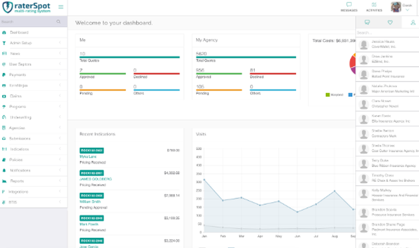Expand the News menu chevron

pos(60,54)
